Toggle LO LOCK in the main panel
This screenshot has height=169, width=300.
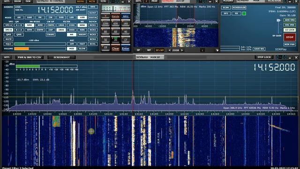click(290, 30)
